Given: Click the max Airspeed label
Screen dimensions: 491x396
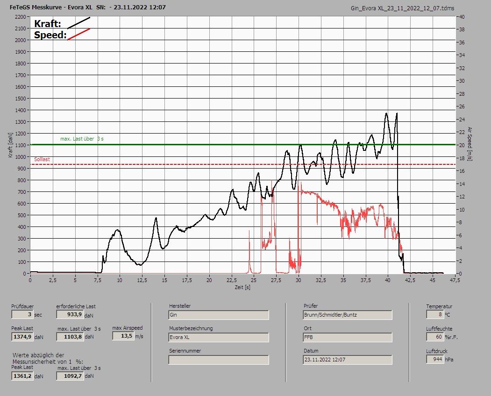Looking at the screenshot, I should pos(128,328).
